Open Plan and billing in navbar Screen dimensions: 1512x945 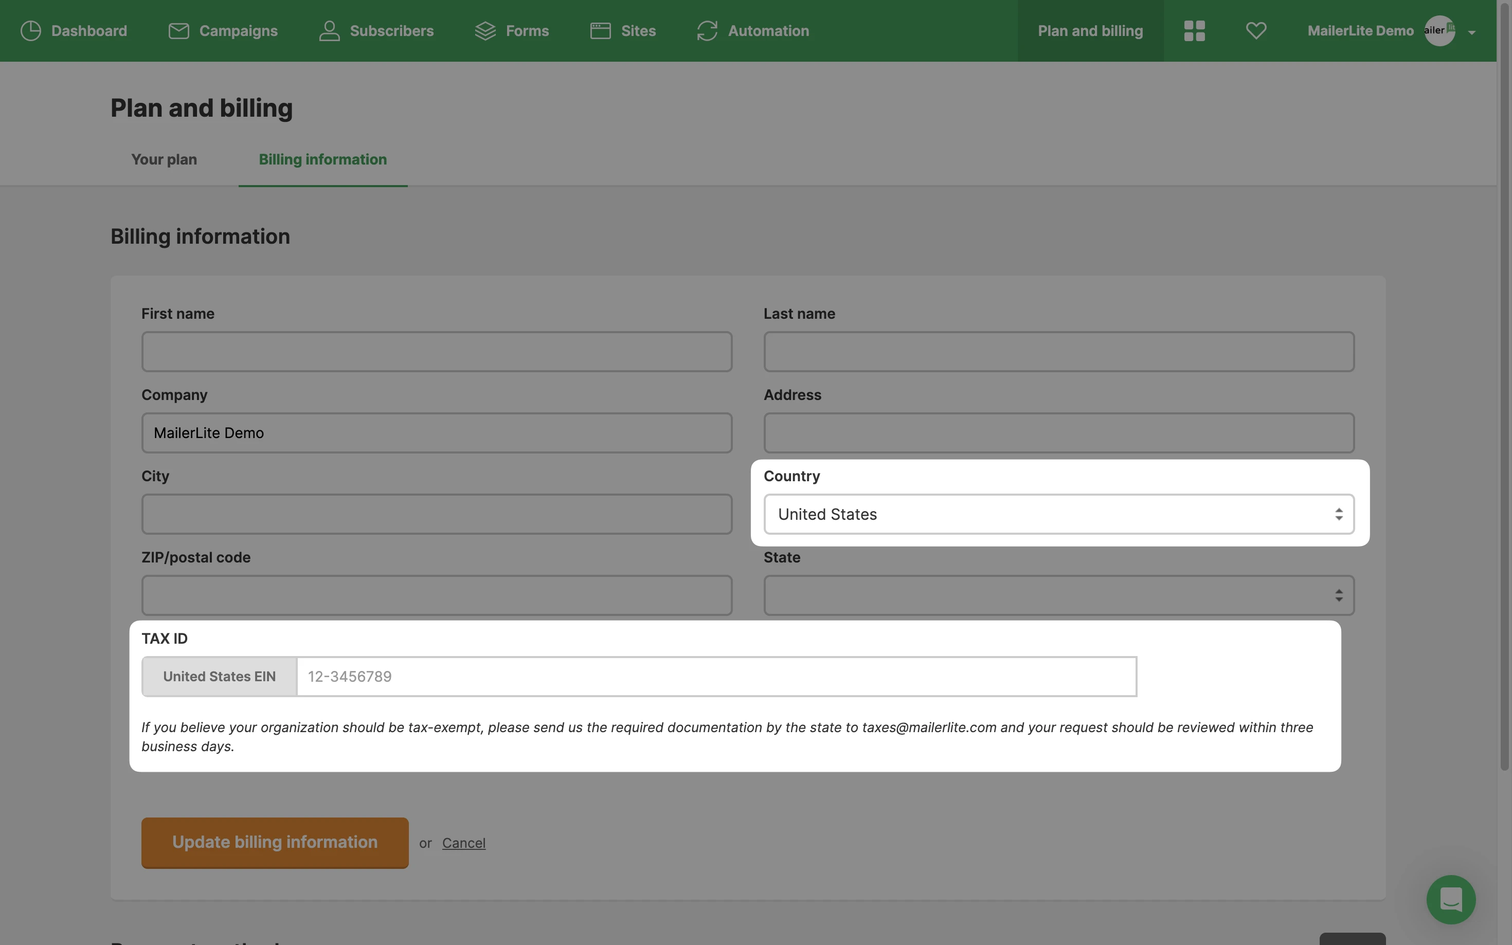point(1090,31)
